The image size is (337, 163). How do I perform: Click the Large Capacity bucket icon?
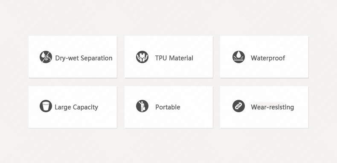click(x=46, y=106)
